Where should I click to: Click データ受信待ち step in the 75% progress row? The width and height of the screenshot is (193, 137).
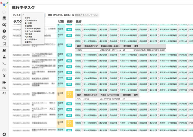point(90,90)
